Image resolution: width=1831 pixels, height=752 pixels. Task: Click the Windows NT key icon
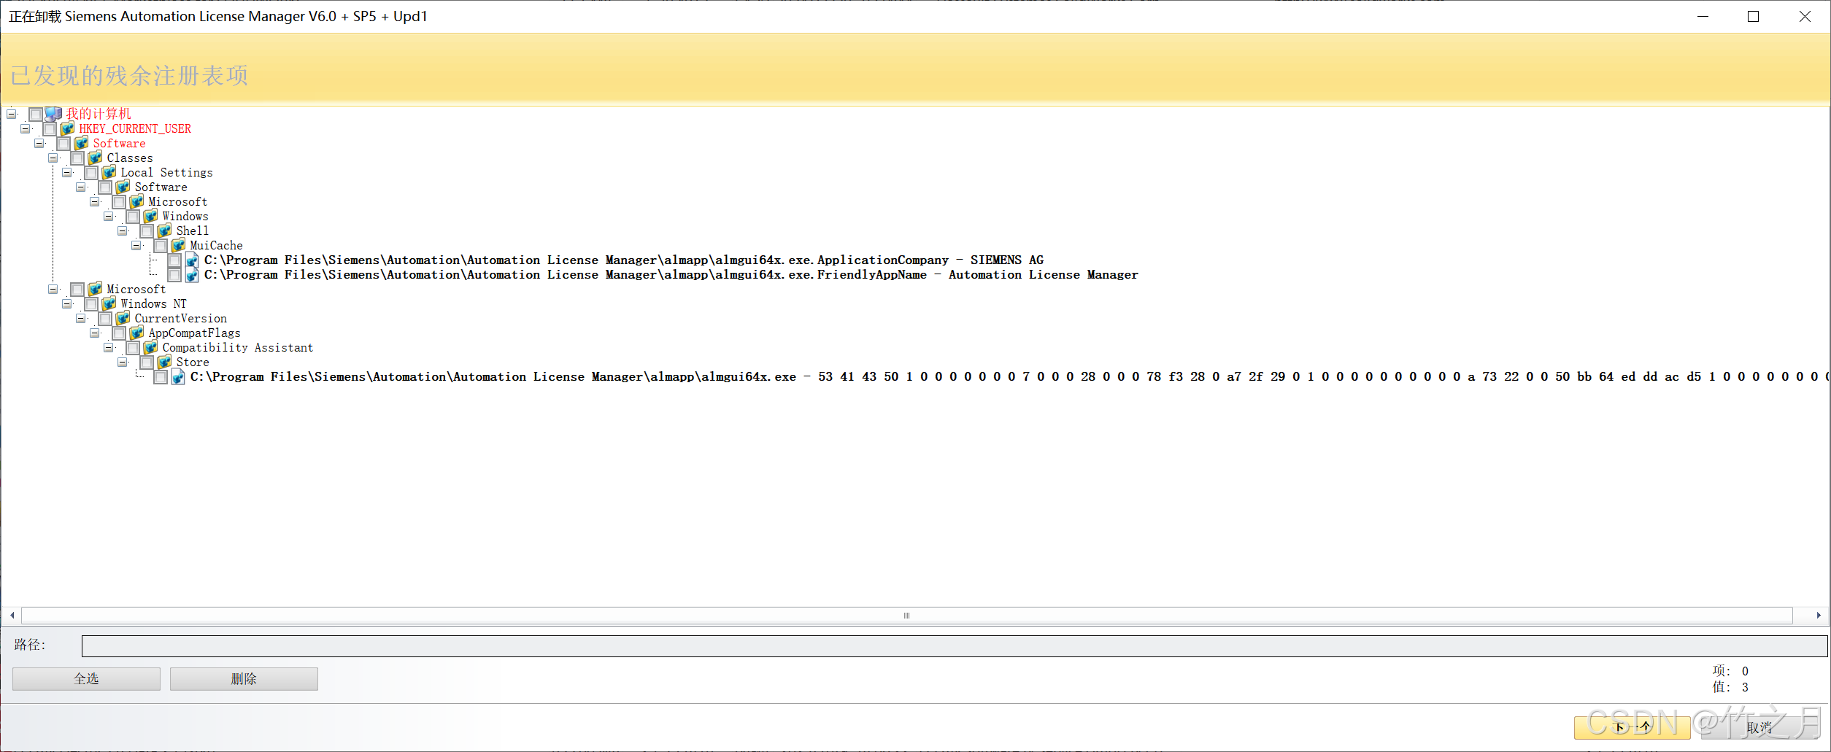pos(109,303)
